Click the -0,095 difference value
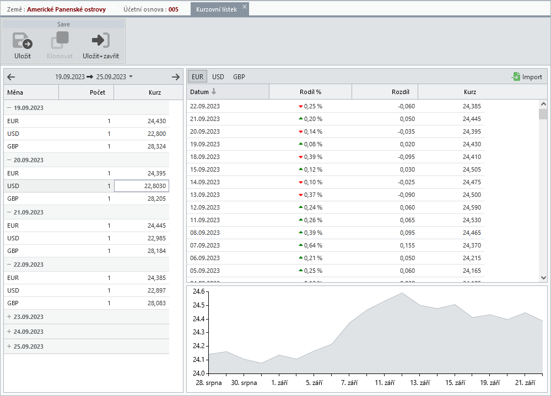The width and height of the screenshot is (551, 396). pyautogui.click(x=406, y=157)
